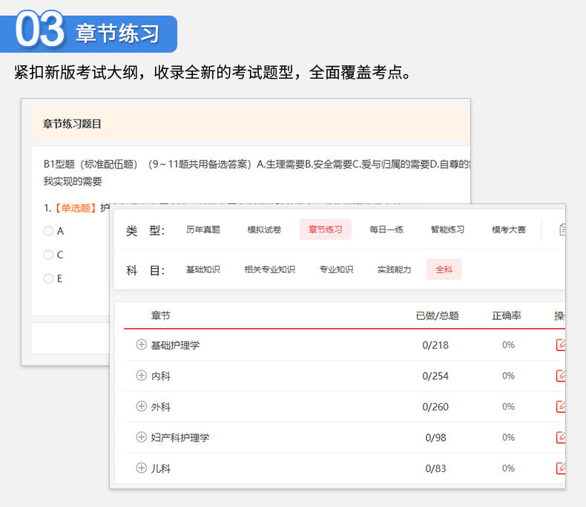The image size is (586, 507).
Task: Expand the 妇产科护理学 chapter
Action: (x=141, y=436)
